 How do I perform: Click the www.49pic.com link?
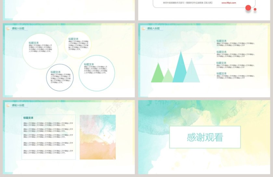pyautogui.click(x=229, y=3)
